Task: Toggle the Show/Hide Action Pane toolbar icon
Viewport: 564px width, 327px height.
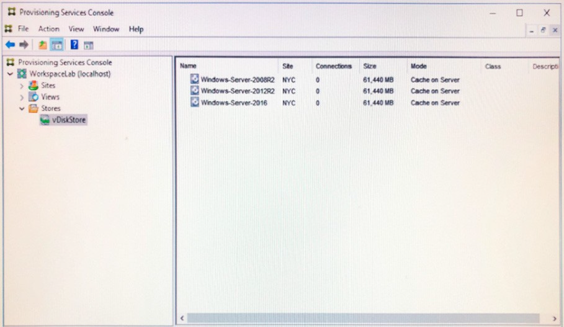Action: pos(89,45)
